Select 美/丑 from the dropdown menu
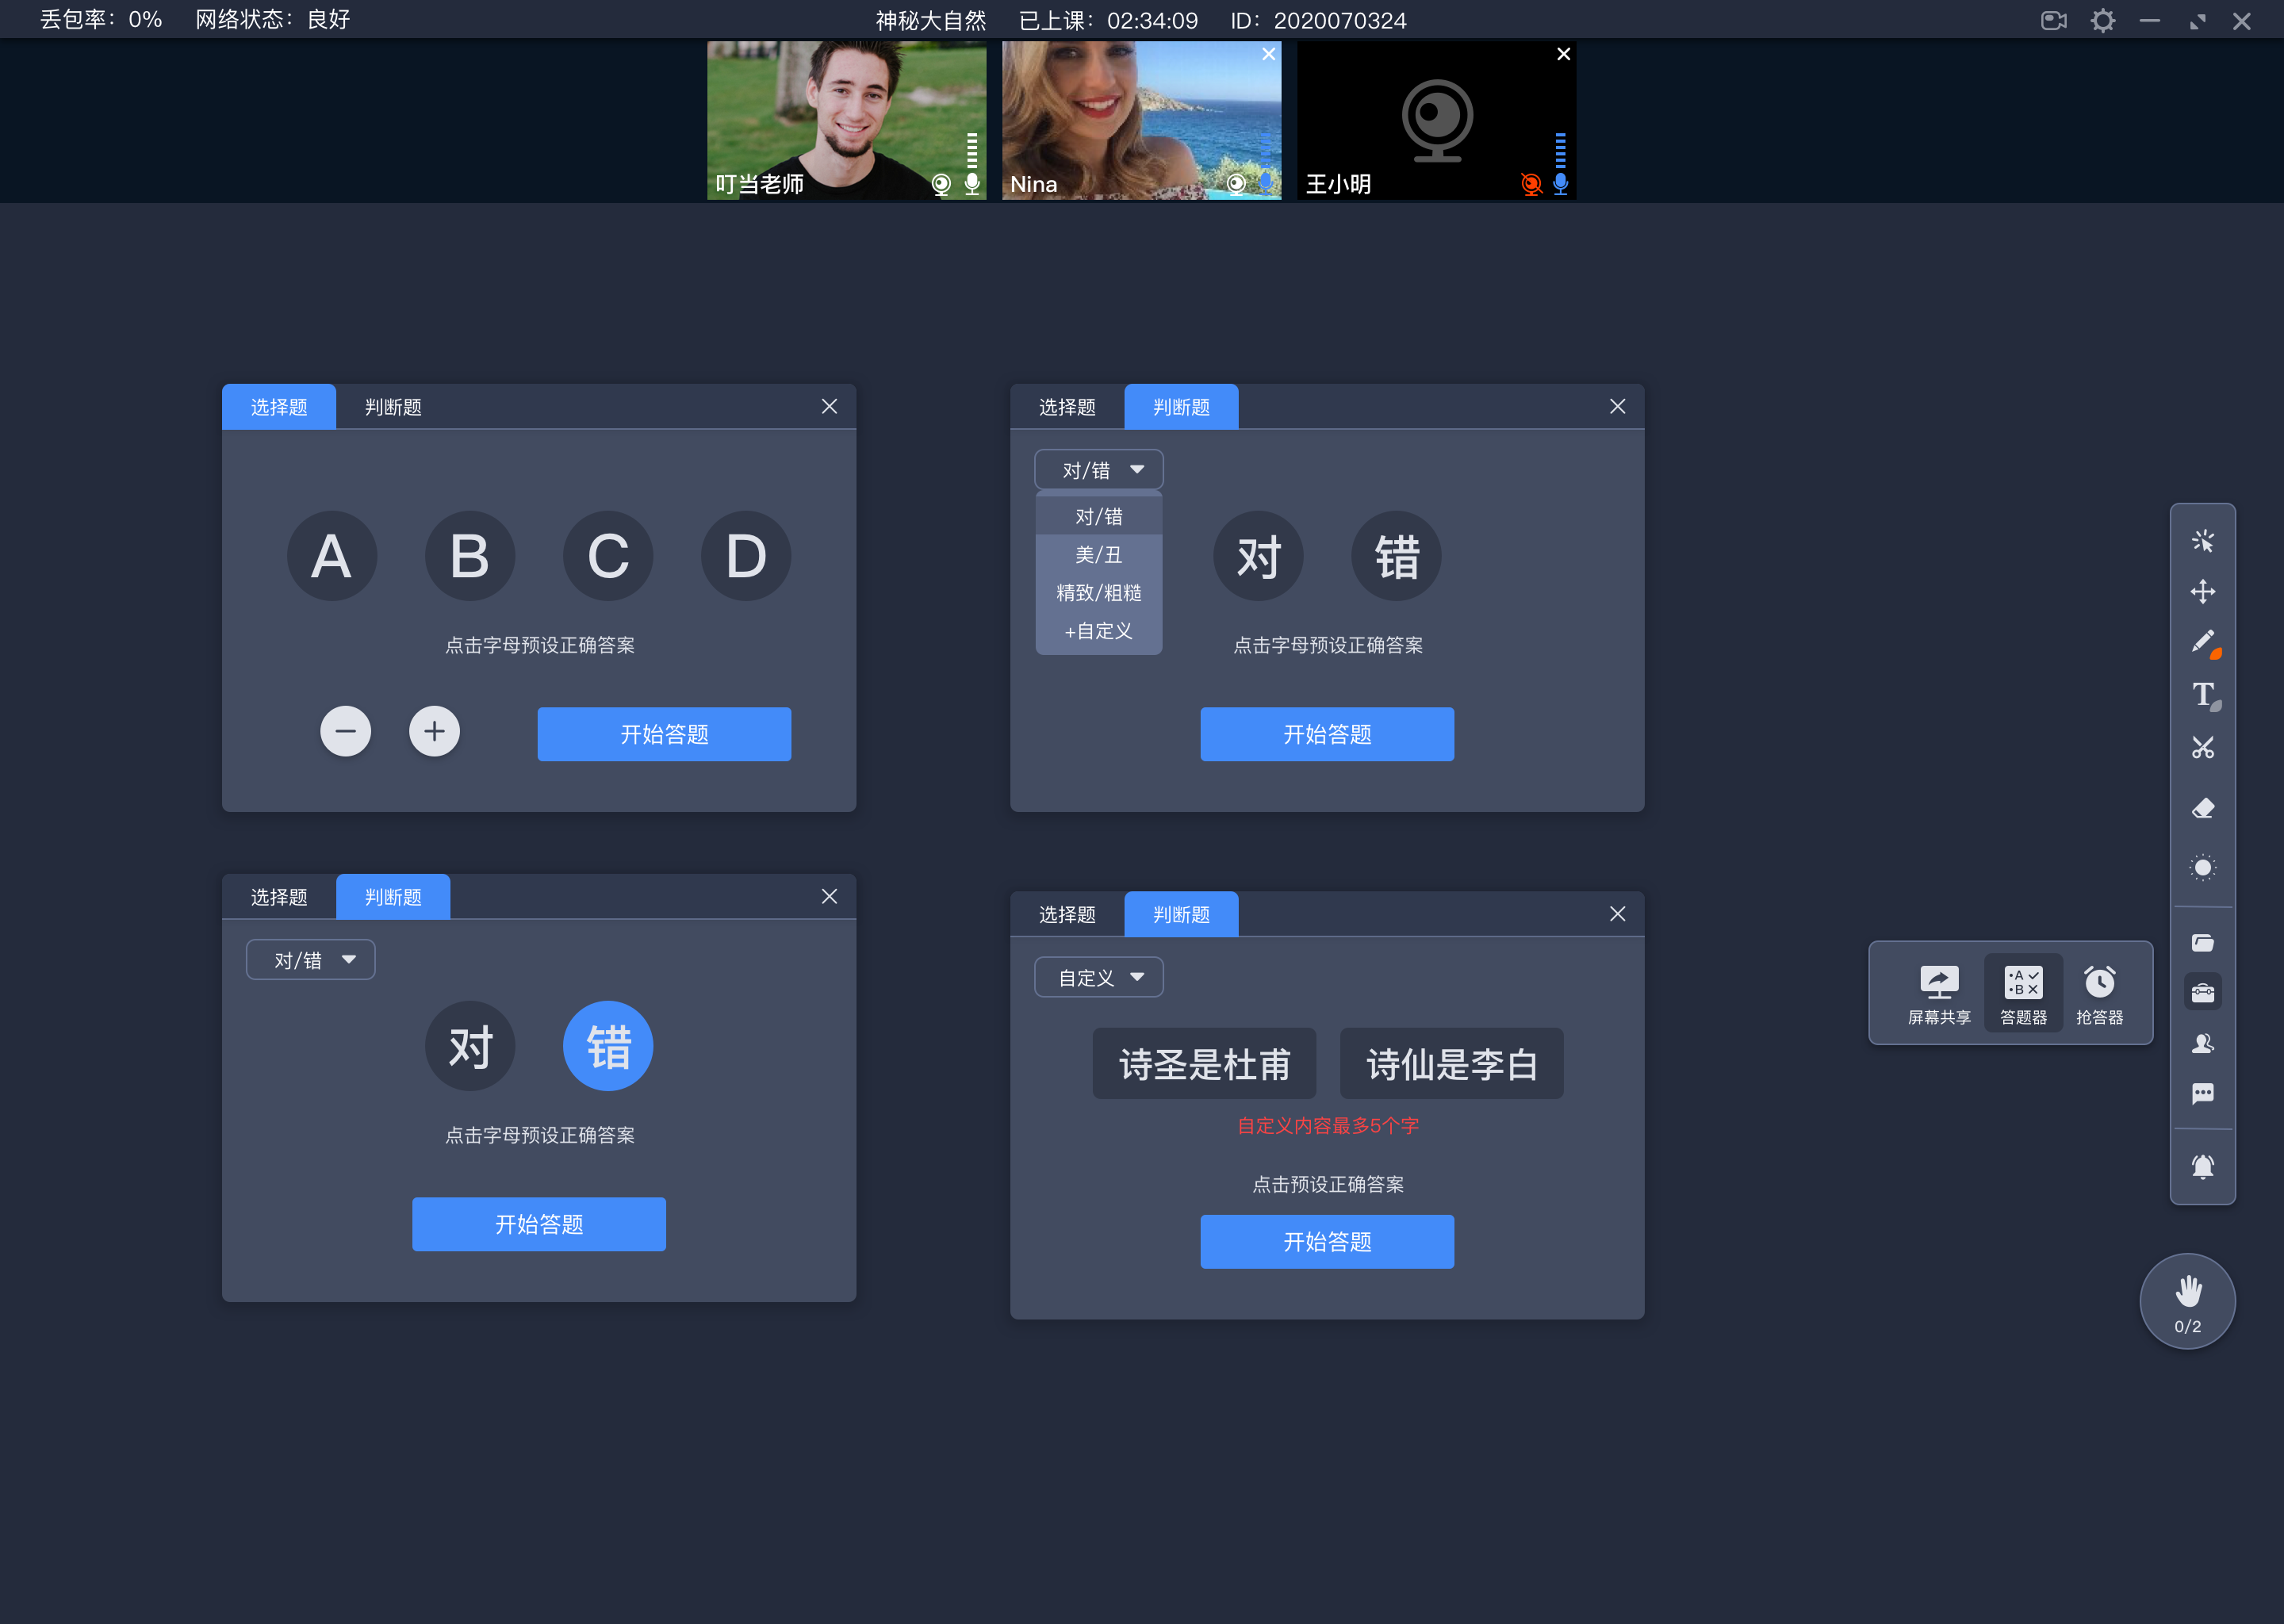The height and width of the screenshot is (1624, 2284). point(1094,553)
